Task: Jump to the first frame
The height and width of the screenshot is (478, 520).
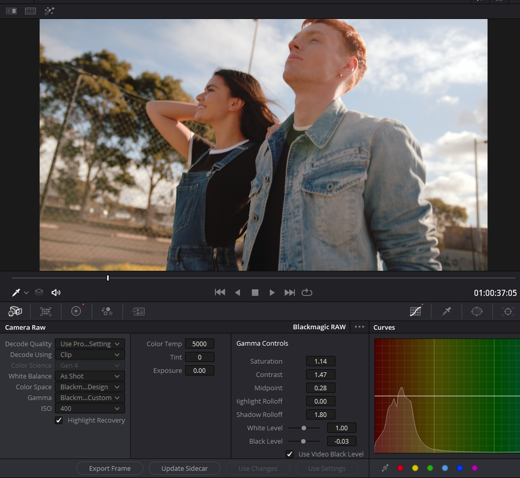Action: 220,292
